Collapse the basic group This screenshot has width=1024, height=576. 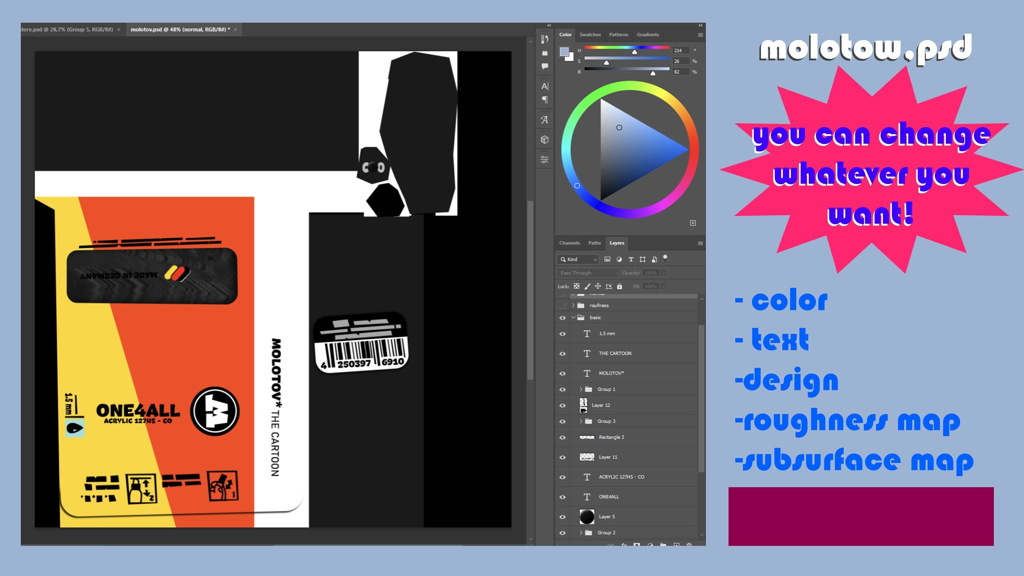573,317
